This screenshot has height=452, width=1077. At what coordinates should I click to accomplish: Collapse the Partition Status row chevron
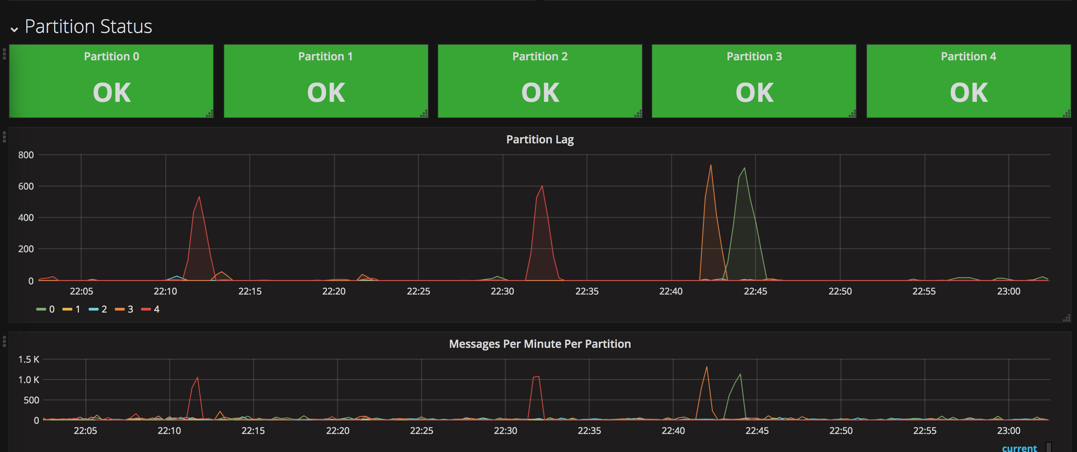(x=14, y=29)
